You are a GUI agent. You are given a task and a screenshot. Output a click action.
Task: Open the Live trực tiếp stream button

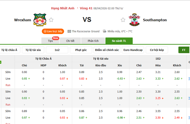click(53, 31)
